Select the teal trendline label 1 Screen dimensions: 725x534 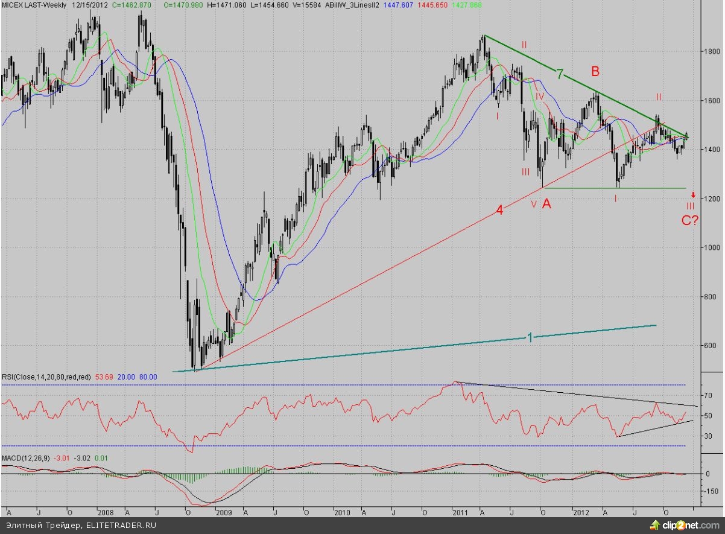tap(530, 338)
